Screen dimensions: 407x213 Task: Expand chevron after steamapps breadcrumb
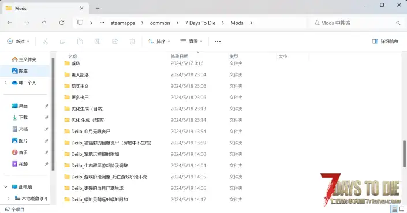tap(142, 23)
